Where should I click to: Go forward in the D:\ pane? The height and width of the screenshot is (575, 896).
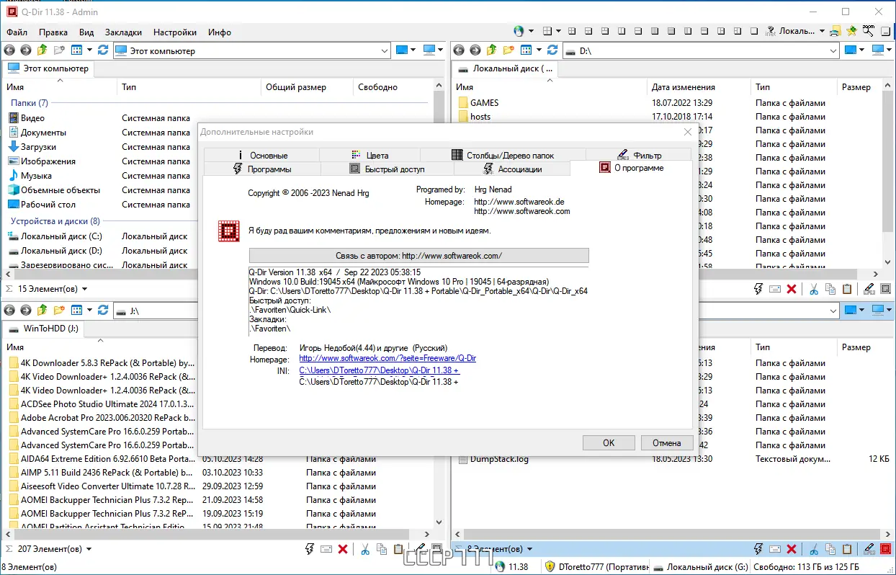[475, 50]
